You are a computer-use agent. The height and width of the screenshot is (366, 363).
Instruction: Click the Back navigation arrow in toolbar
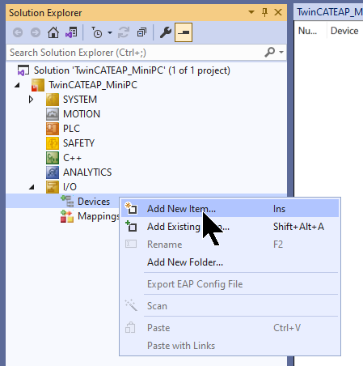point(18,32)
